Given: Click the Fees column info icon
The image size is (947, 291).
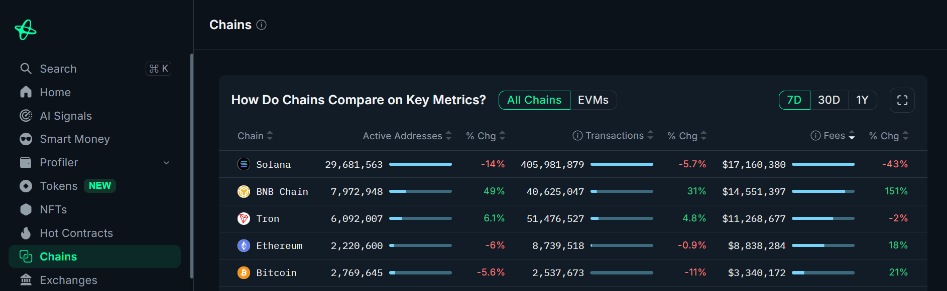Looking at the screenshot, I should coord(815,136).
